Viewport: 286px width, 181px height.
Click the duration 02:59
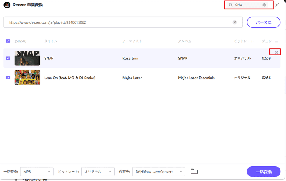(x=266, y=58)
